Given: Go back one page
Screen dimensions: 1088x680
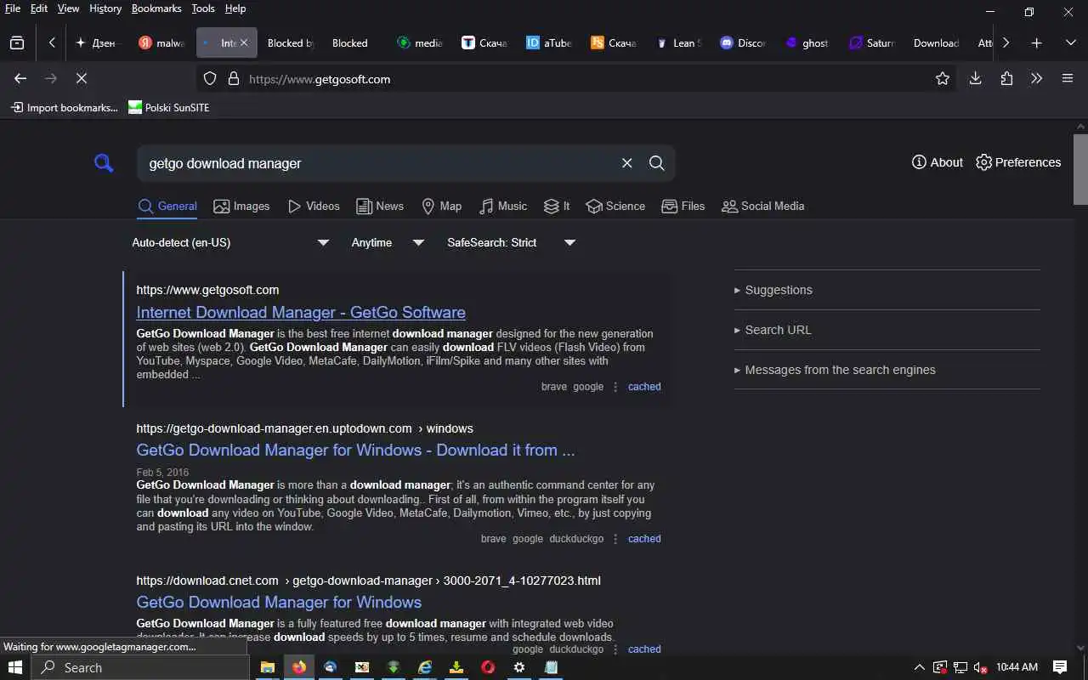Looking at the screenshot, I should (20, 78).
